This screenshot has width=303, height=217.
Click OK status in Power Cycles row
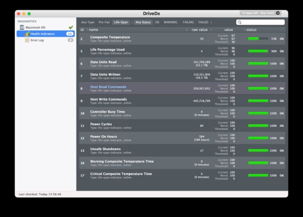(x=282, y=126)
